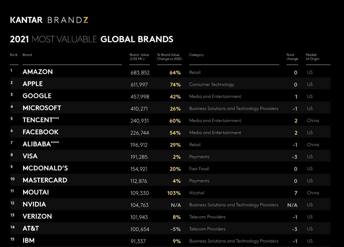Click the NVIDIA brand name
Screen dimensions: 344x247
pyautogui.click(x=34, y=204)
